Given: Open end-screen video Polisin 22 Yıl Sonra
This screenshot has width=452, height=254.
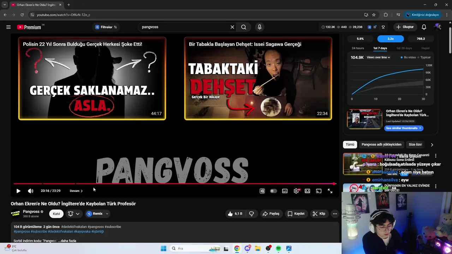Looking at the screenshot, I should [92, 79].
